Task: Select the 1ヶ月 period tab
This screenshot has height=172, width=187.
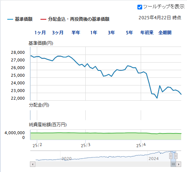Action: [x=40, y=33]
